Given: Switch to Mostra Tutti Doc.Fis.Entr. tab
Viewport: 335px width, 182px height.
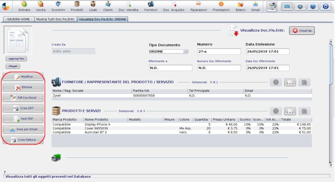Looking at the screenshot, I should [56, 19].
